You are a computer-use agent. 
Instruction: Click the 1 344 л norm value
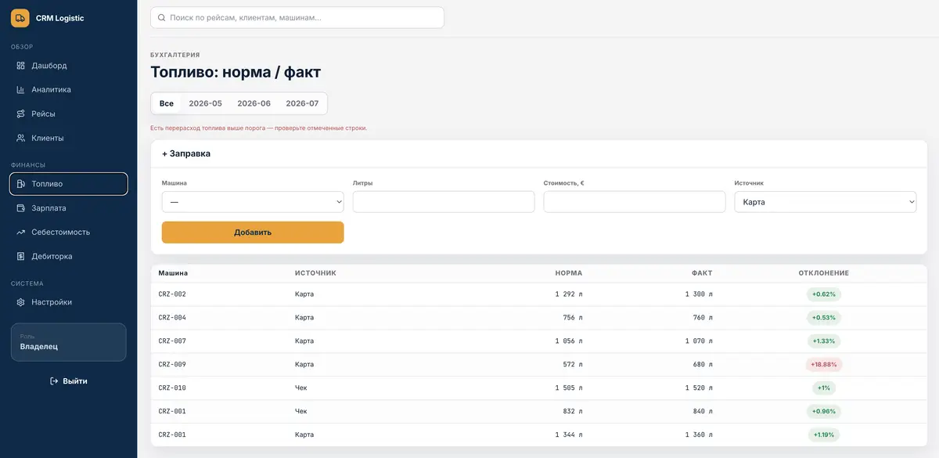point(569,435)
